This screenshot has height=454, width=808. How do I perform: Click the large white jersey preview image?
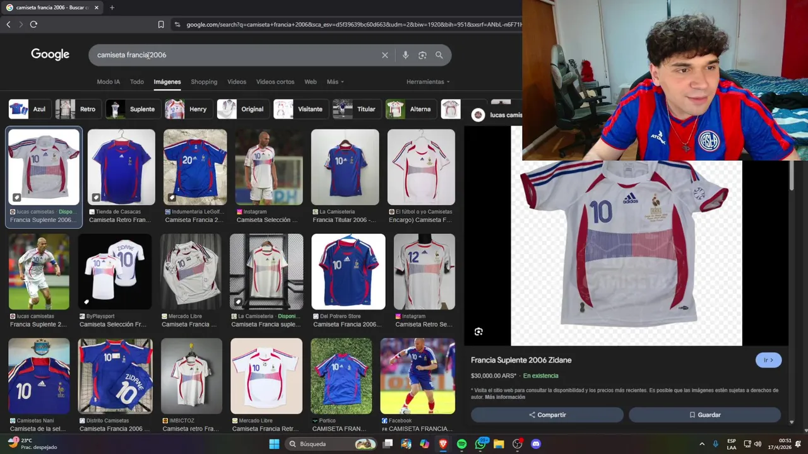pos(626,252)
